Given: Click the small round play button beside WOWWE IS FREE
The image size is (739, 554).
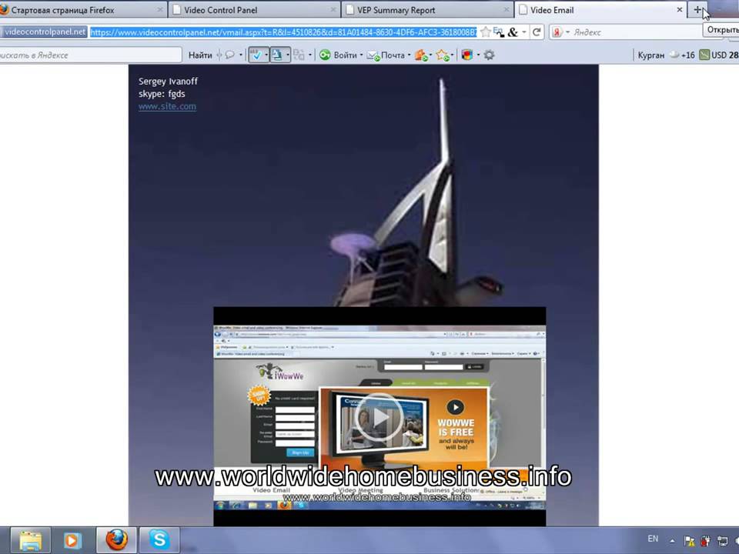Looking at the screenshot, I should click(455, 407).
